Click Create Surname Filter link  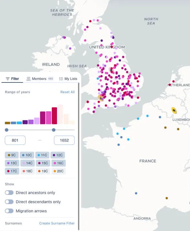click(57, 223)
